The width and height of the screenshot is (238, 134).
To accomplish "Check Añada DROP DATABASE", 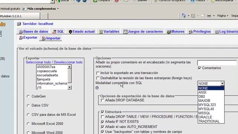I will (x=103, y=100).
